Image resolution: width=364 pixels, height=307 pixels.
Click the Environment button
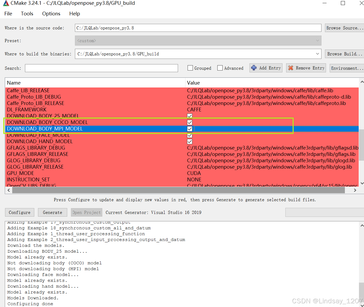tap(347, 68)
